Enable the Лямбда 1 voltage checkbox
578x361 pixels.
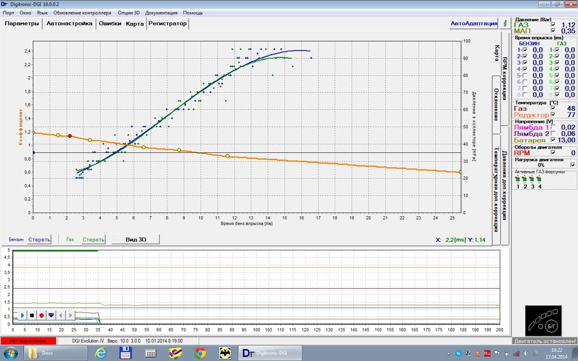(553, 127)
